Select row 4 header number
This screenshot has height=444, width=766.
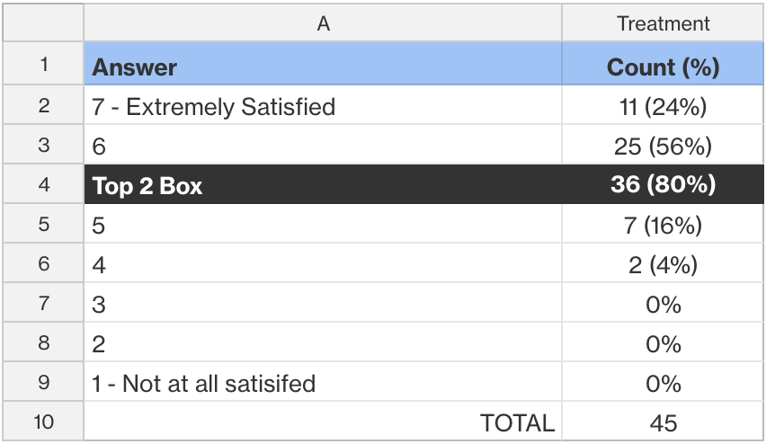pyautogui.click(x=43, y=184)
